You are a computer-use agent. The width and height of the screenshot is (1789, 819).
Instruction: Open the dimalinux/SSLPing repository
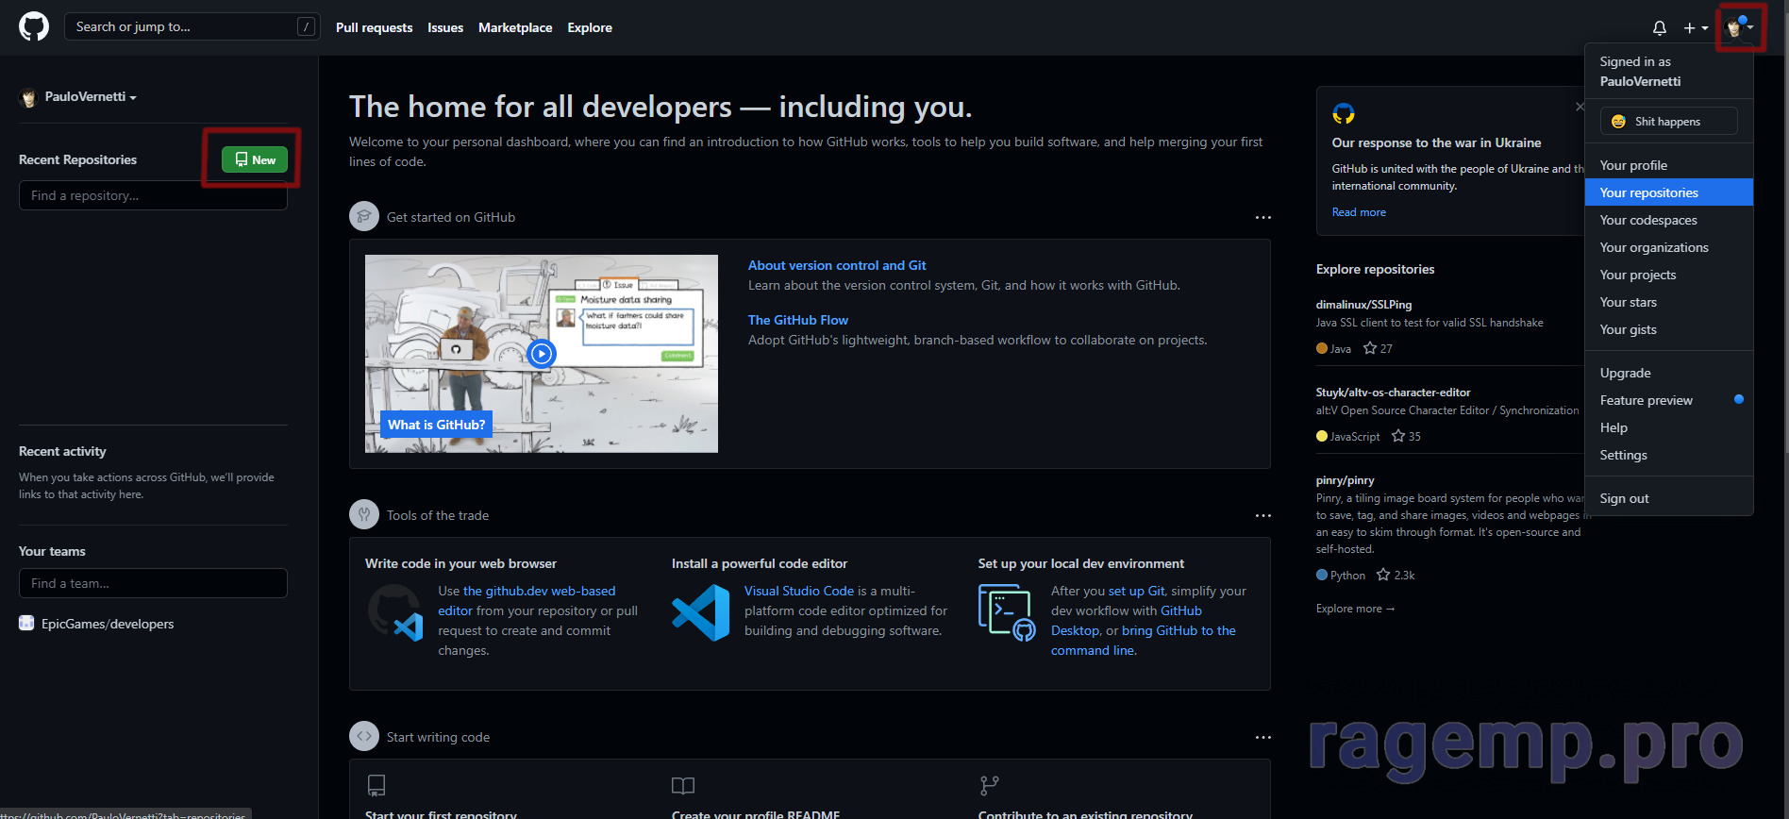(x=1363, y=305)
